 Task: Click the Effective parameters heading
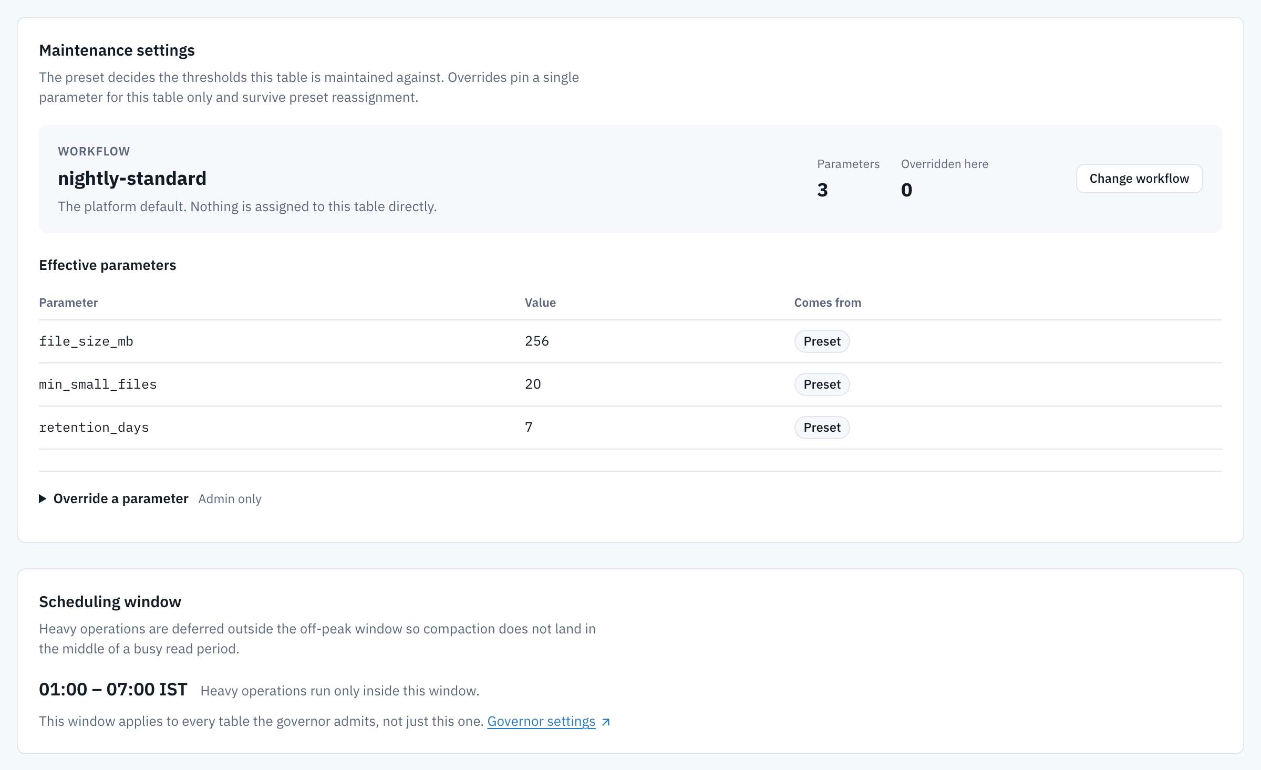[x=107, y=265]
